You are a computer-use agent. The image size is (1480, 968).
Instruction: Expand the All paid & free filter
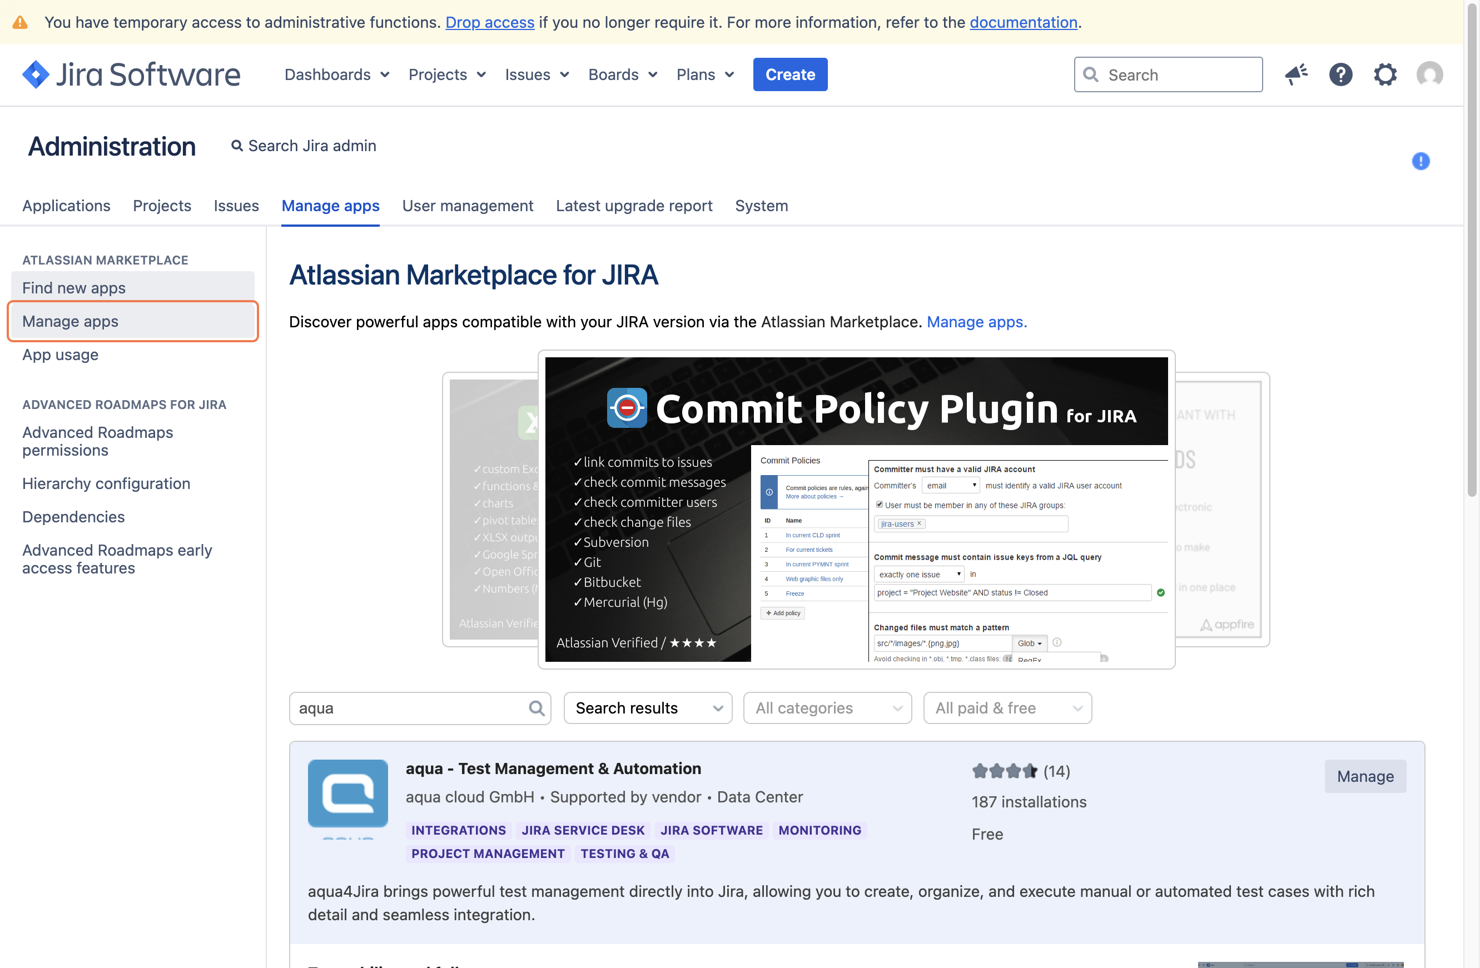pyautogui.click(x=1007, y=708)
